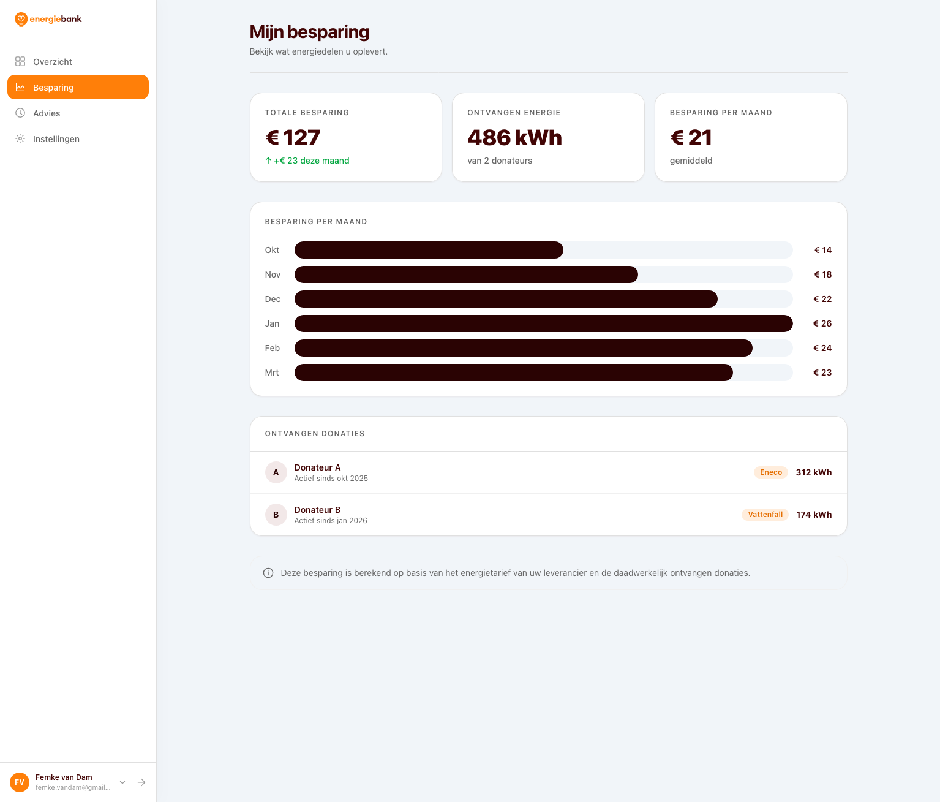Viewport: 940px width, 802px height.
Task: Click the Vattenfall supplier badge
Action: (765, 515)
